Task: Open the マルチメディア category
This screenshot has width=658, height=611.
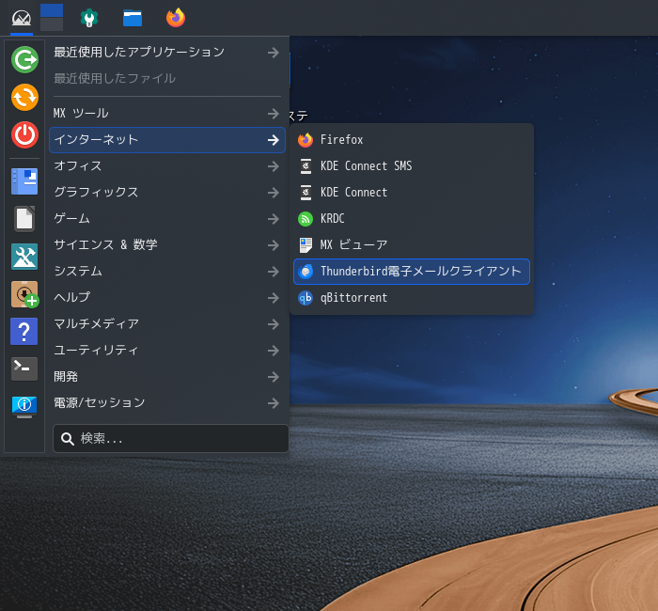Action: [167, 324]
